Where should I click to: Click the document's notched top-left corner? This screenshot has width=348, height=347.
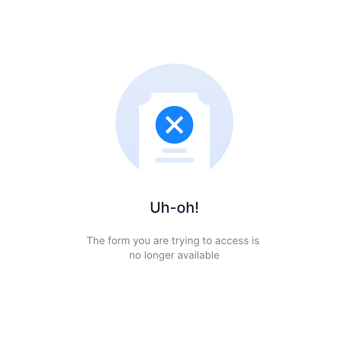pyautogui.click(x=145, y=99)
